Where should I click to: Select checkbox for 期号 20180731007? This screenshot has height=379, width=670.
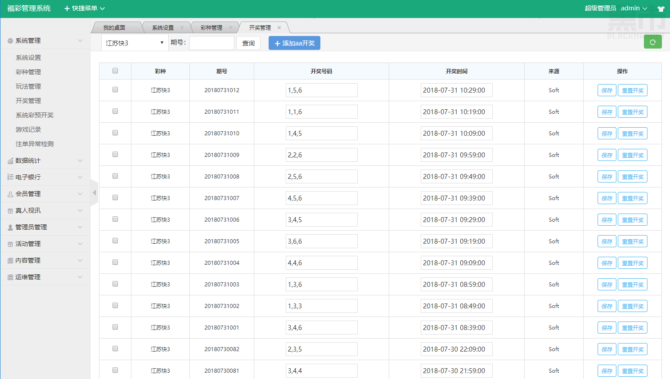pos(115,197)
